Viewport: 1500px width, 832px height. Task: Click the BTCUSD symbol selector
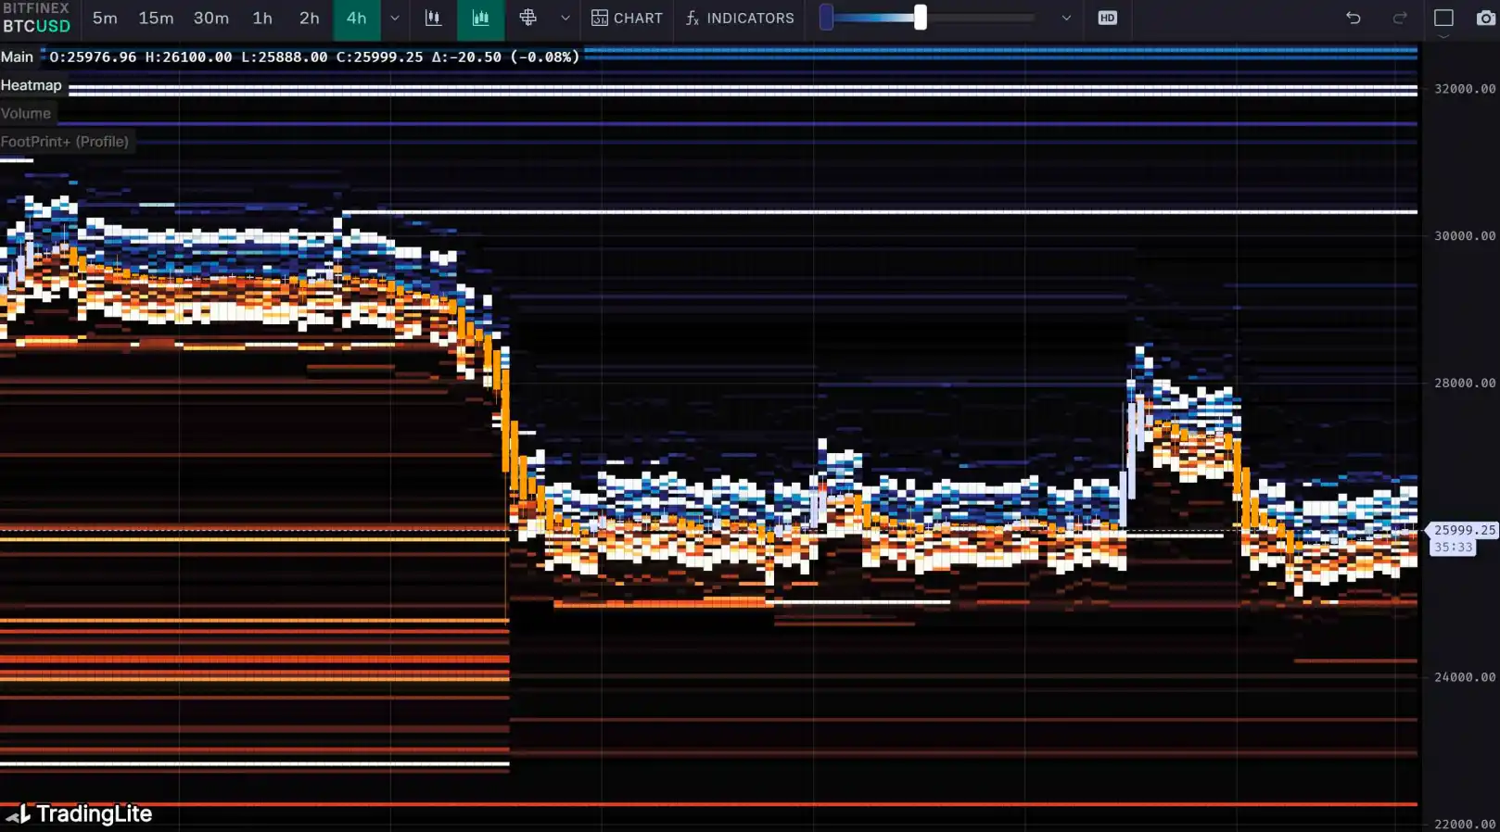37,26
